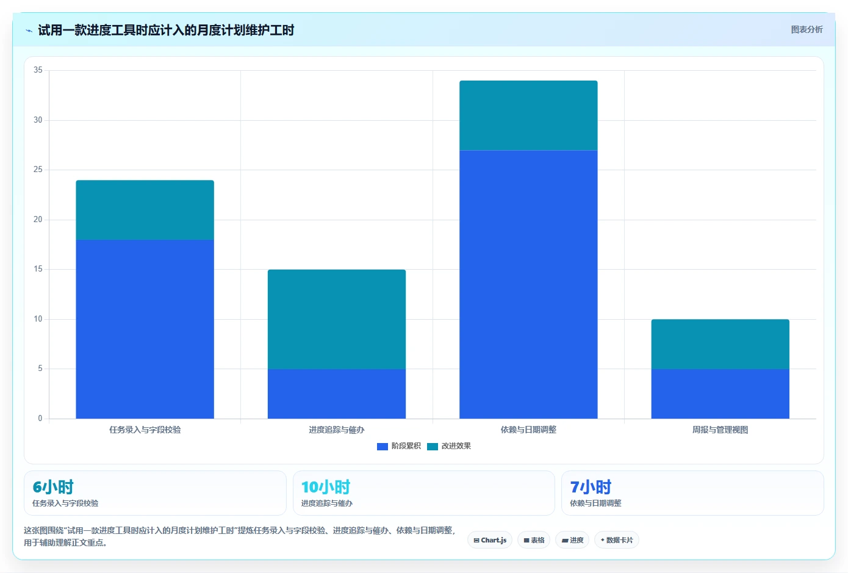This screenshot has height=573, width=848.
Task: Click the teal bar segment for 任务录入与字段校验
Action: [145, 210]
